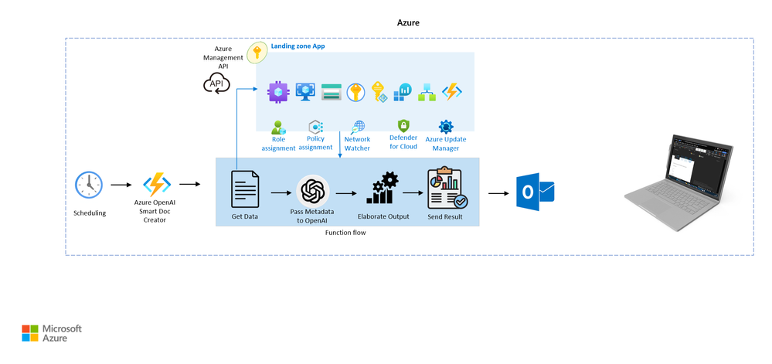
Task: Click the blue monitor with cube icon
Action: click(x=305, y=92)
